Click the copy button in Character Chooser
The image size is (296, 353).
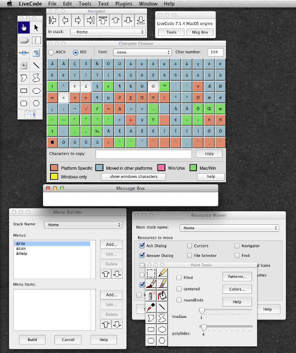coord(209,154)
